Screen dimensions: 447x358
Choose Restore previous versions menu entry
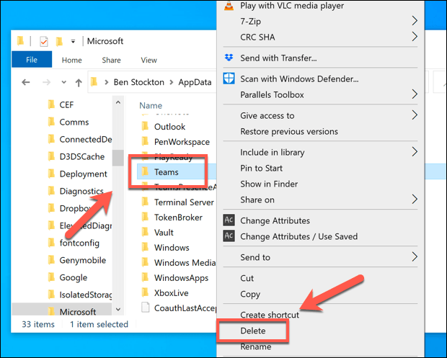point(289,132)
